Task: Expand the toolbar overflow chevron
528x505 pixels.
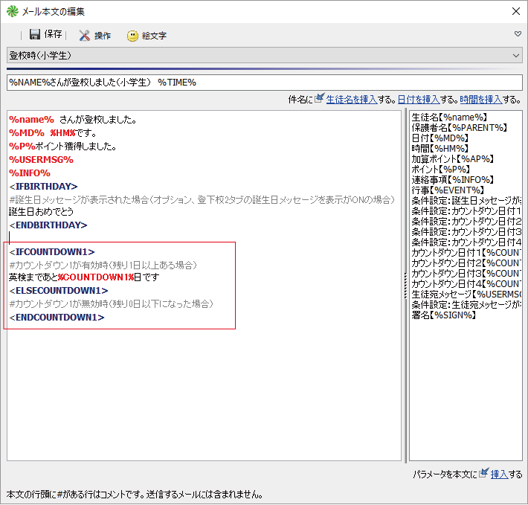Action: tap(518, 34)
